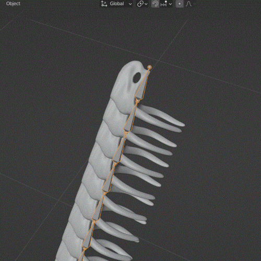Open the Object menu in header

(13, 4)
